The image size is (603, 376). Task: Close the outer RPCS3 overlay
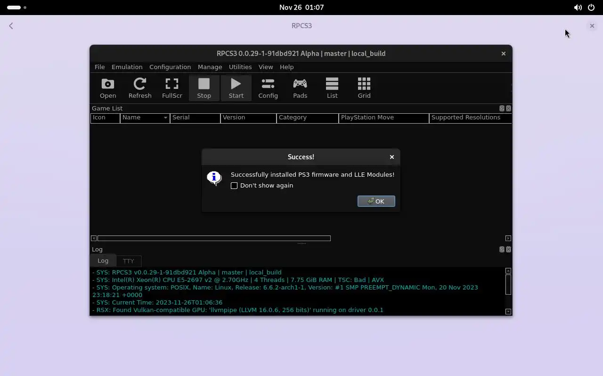point(592,26)
